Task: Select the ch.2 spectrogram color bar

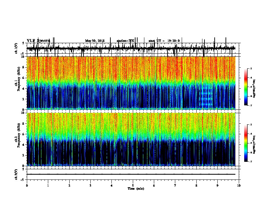Action: click(246, 143)
